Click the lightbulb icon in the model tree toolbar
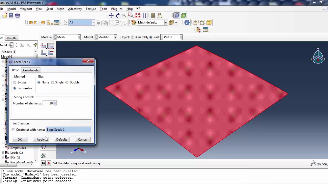The height and width of the screenshot is (184, 328). pos(35,45)
